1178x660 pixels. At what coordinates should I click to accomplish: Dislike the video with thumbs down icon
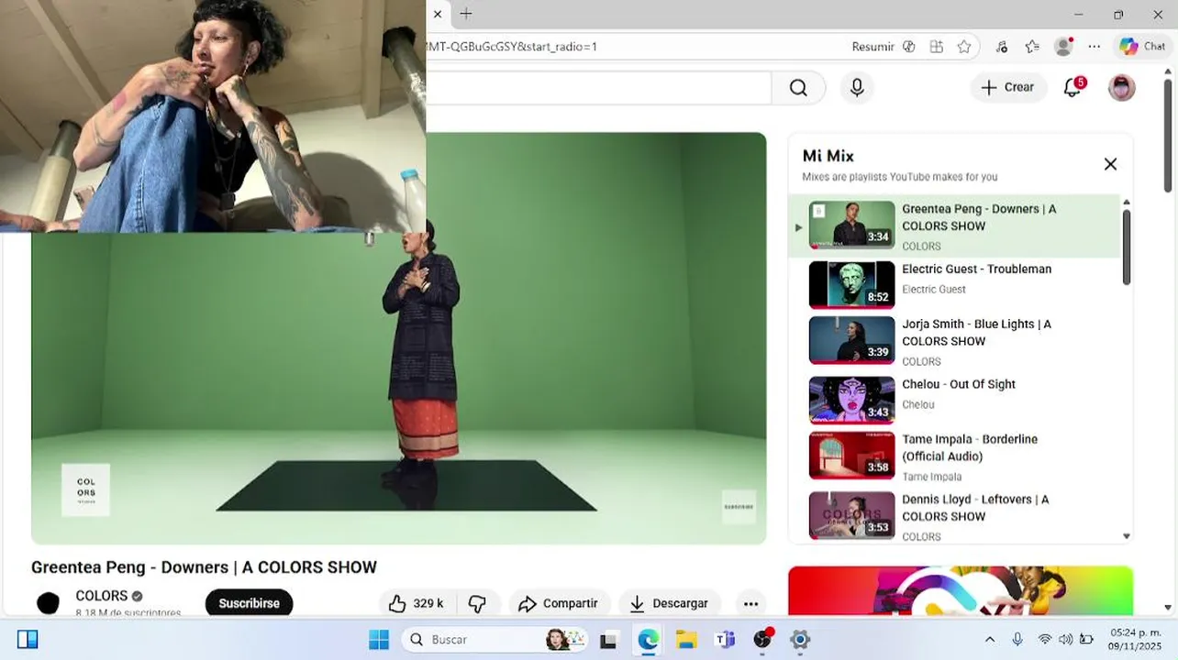[478, 603]
